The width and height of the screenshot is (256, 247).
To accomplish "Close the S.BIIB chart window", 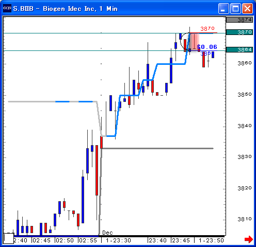I will (x=247, y=8).
